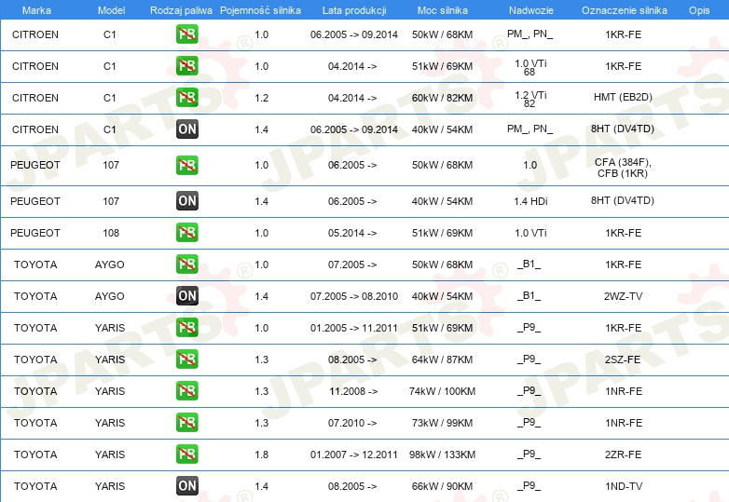This screenshot has width=729, height=502.
Task: Click the Lata produkcji column header
Action: [x=354, y=10]
